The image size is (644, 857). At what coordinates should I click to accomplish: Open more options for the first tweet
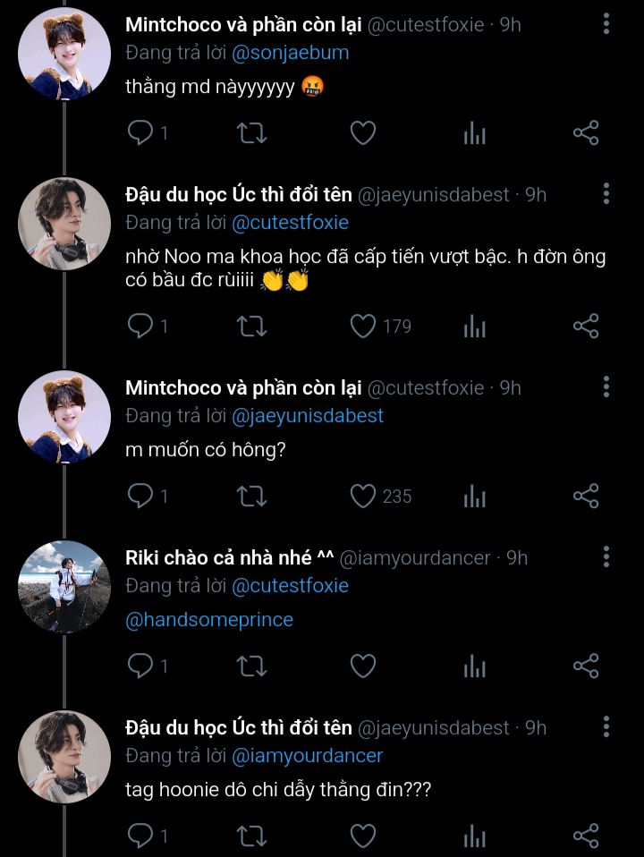(606, 24)
